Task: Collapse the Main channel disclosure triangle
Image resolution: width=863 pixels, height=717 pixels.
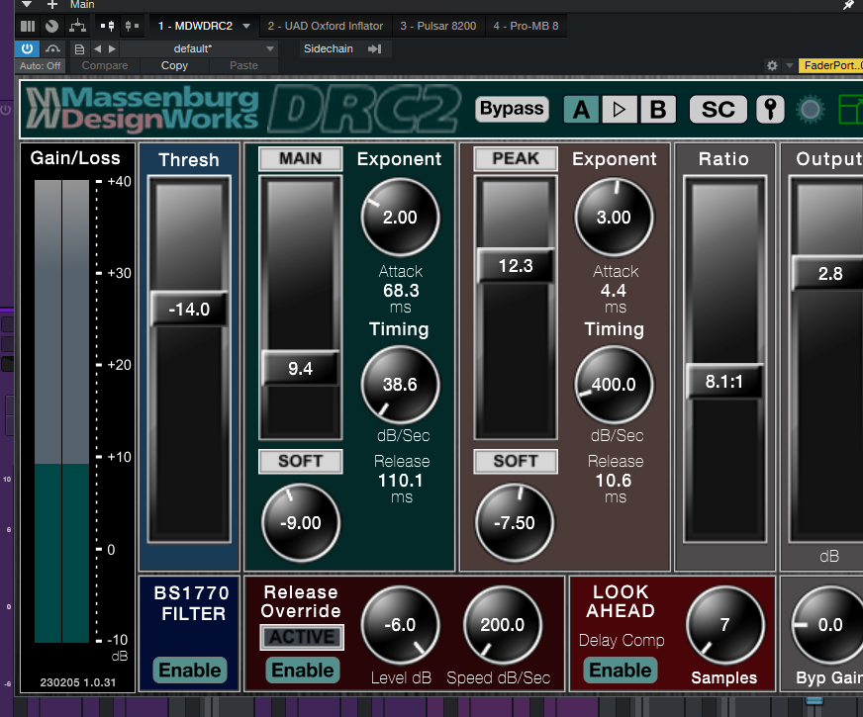Action: click(x=27, y=4)
